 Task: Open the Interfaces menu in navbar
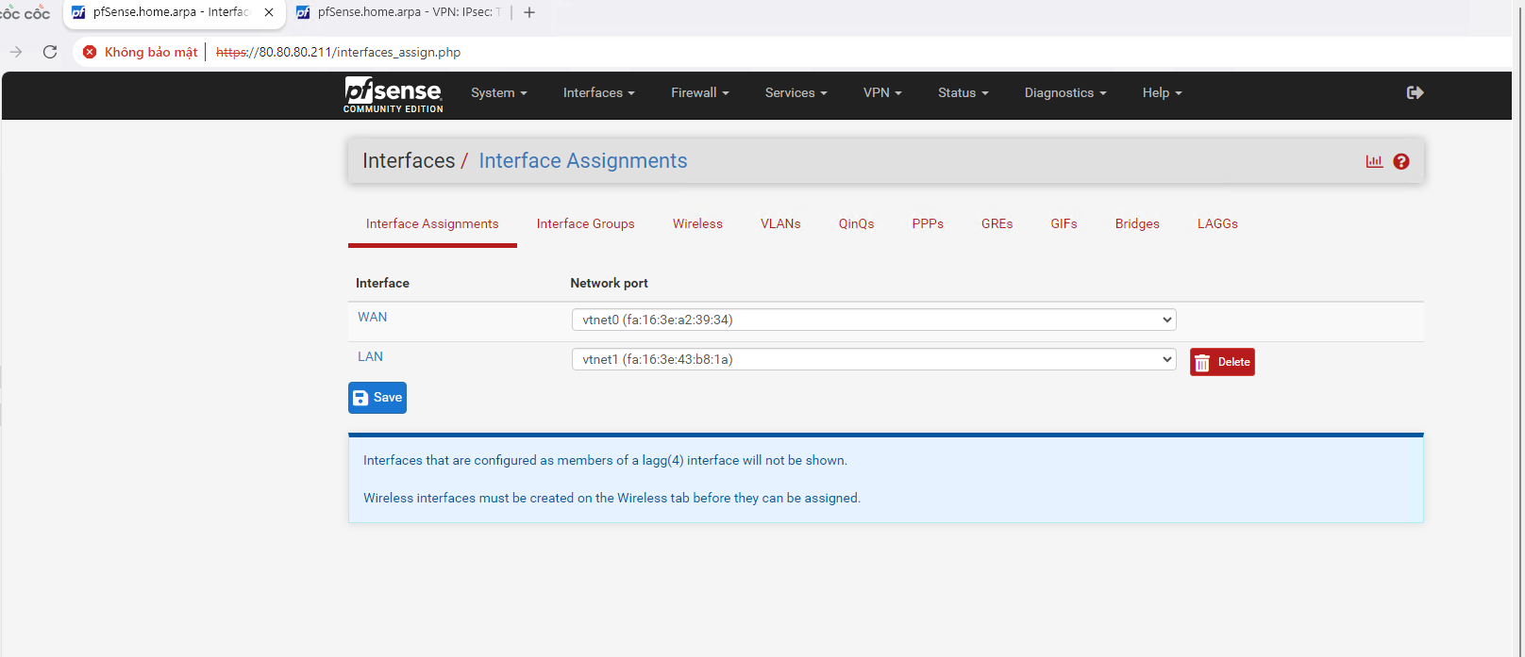click(x=599, y=92)
